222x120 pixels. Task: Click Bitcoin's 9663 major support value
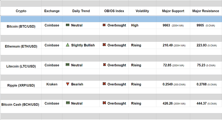point(166,25)
